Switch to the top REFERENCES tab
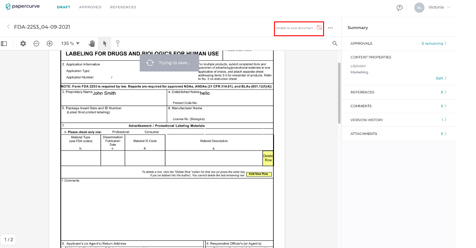This screenshot has width=476, height=248. [x=123, y=7]
